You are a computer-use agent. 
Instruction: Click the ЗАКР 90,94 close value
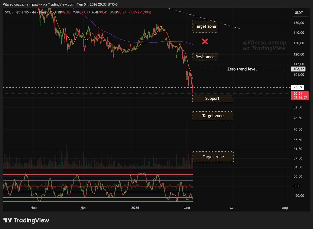tap(118, 12)
